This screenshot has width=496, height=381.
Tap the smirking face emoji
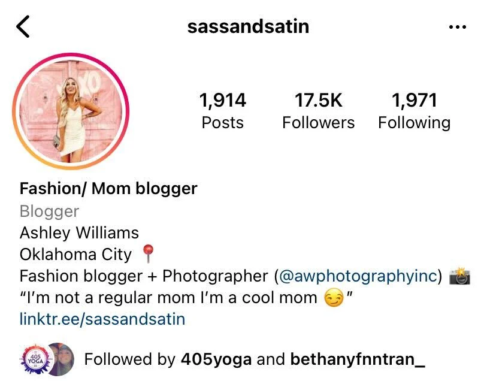[x=334, y=298]
